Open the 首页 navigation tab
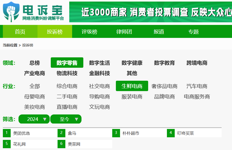The width and height of the screenshot is (232, 150). coord(20,31)
